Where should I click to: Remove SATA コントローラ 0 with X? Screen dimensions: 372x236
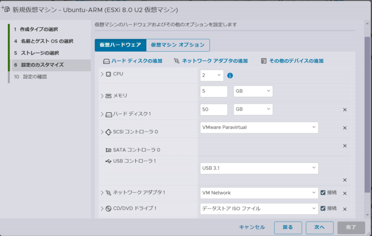pos(345,146)
